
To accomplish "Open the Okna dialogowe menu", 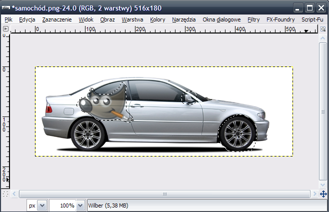I will coord(221,19).
